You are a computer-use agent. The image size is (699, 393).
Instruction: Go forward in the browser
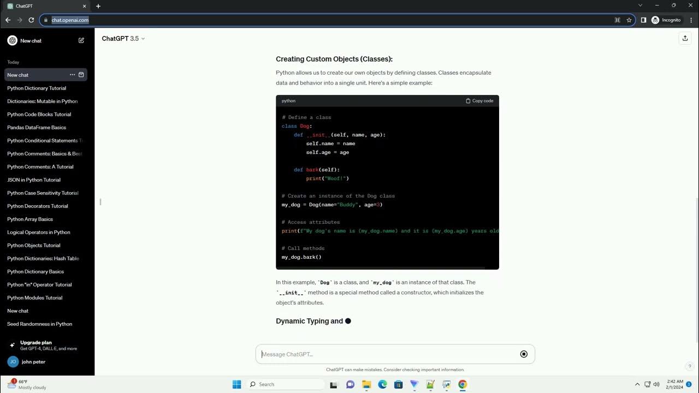[20, 20]
